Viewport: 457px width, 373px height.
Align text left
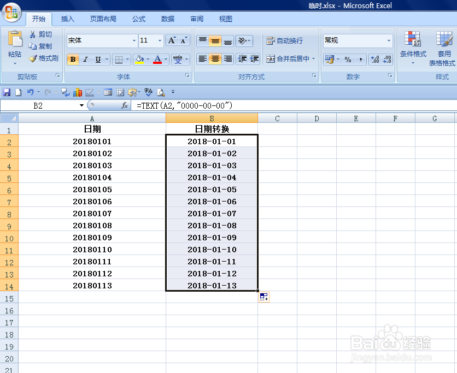pos(203,59)
